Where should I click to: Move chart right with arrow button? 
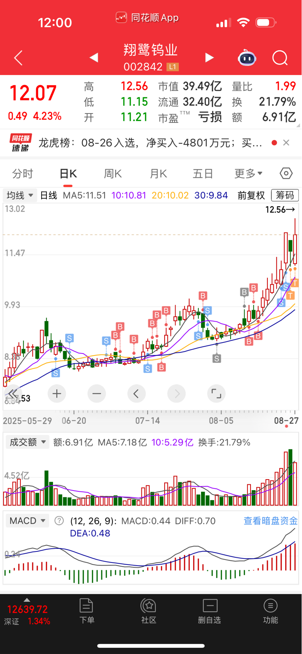pos(177,394)
